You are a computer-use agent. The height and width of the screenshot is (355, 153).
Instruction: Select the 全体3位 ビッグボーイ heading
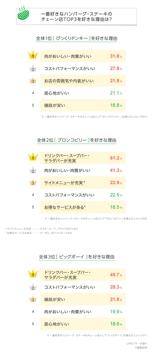(x=76, y=257)
